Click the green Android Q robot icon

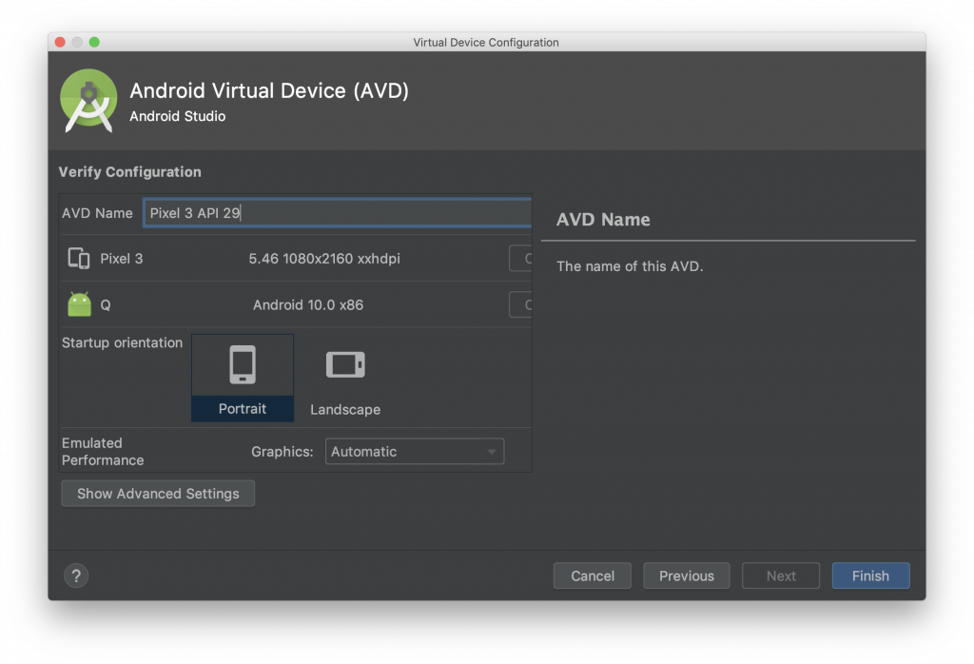point(79,304)
